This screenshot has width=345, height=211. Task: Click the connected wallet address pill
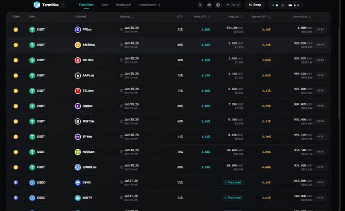pos(286,5)
